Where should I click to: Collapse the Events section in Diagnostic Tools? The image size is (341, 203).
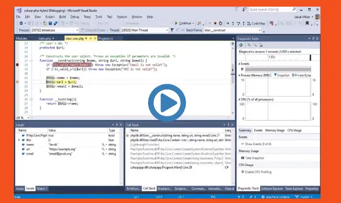239,64
